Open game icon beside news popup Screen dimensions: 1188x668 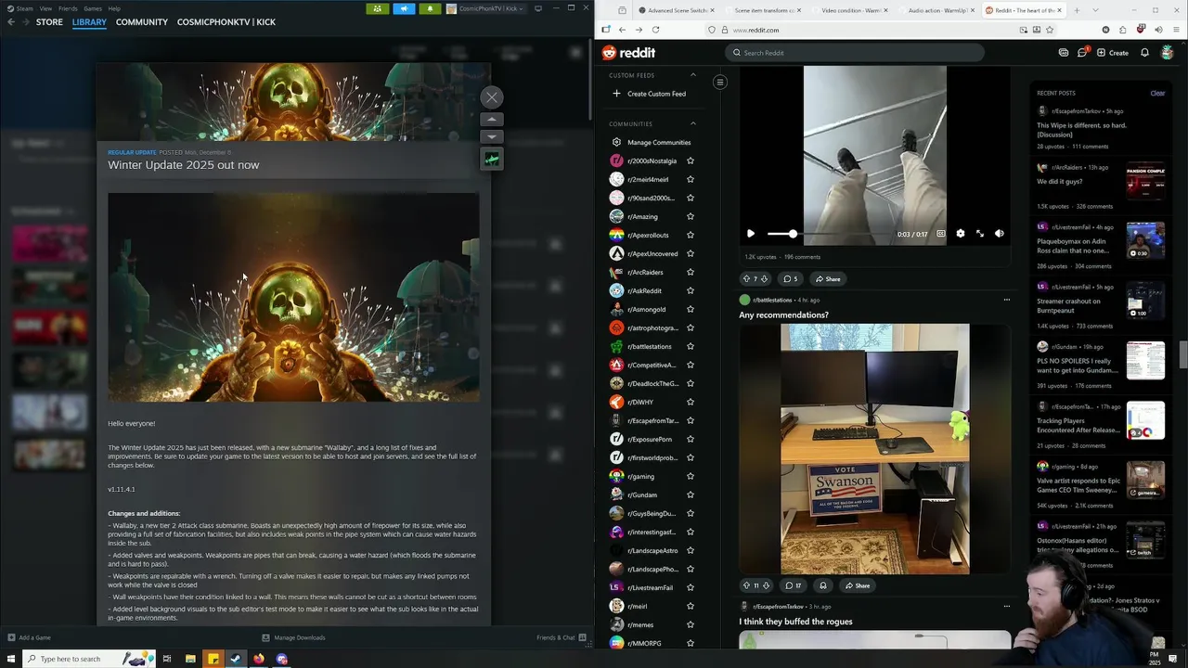pos(492,159)
